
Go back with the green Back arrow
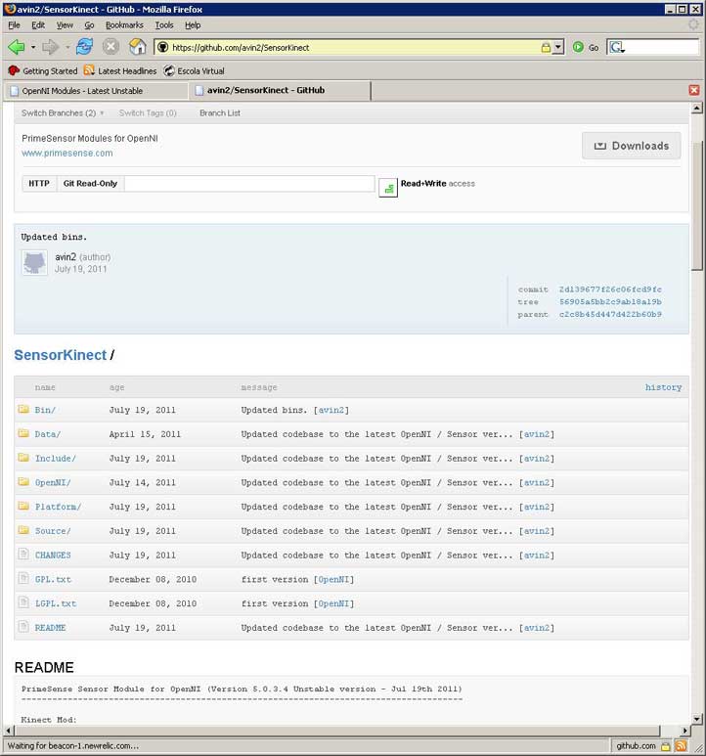[x=17, y=47]
